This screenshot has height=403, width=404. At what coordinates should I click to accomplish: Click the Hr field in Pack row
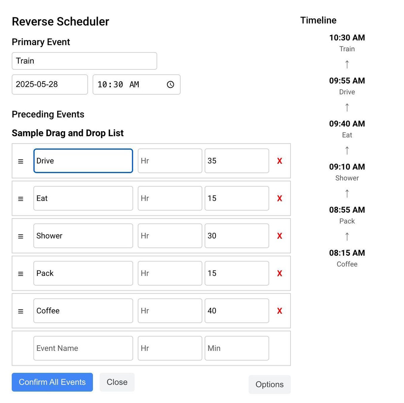point(170,273)
